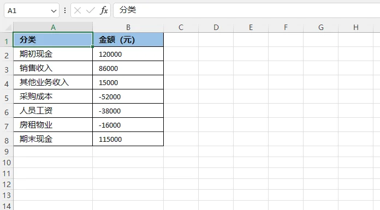Screen dimensions: 380x210
Task: Click the formula bar input showing 分类
Action: (x=246, y=10)
